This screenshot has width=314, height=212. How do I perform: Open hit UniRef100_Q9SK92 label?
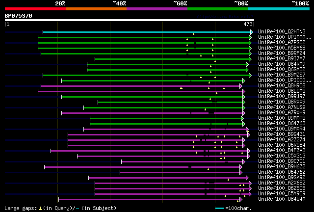282,178
